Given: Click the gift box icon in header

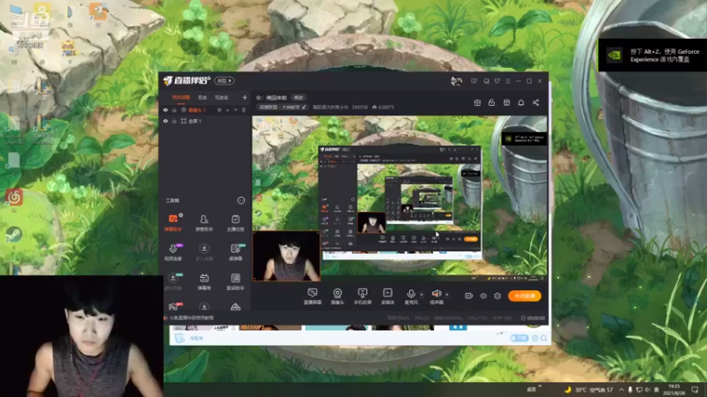Looking at the screenshot, I should click(477, 102).
